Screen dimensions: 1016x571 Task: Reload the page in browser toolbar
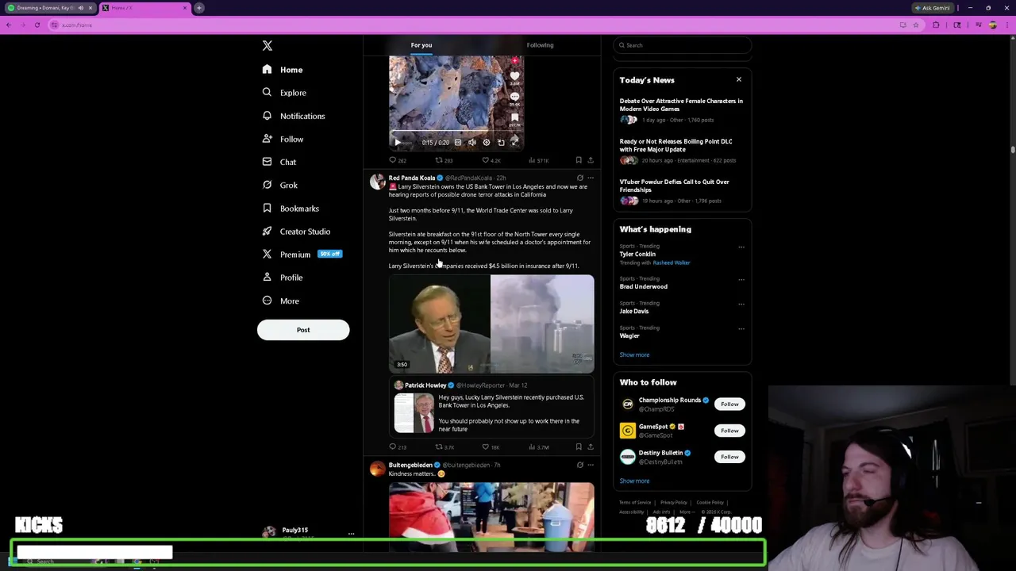pos(37,25)
